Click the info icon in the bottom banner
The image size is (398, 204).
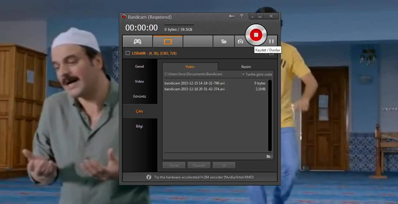pyautogui.click(x=149, y=177)
